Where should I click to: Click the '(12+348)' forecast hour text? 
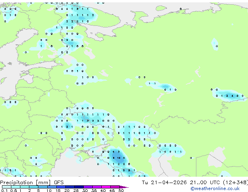[x=235, y=183]
